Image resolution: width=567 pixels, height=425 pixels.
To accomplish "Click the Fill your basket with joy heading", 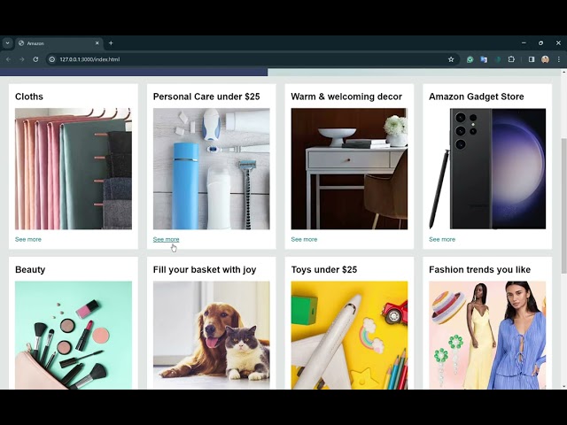I will click(x=205, y=269).
